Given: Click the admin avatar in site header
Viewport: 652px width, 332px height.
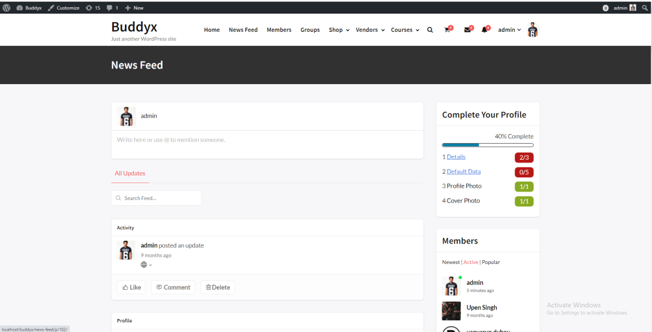Looking at the screenshot, I should [x=533, y=30].
